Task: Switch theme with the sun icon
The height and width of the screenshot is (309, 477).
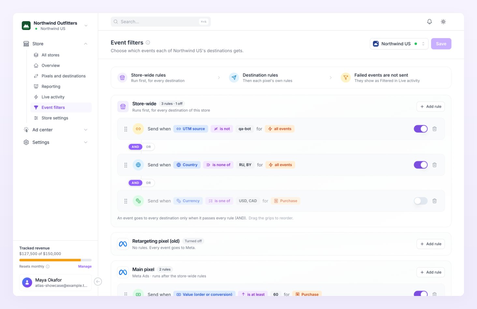Action: 443,22
